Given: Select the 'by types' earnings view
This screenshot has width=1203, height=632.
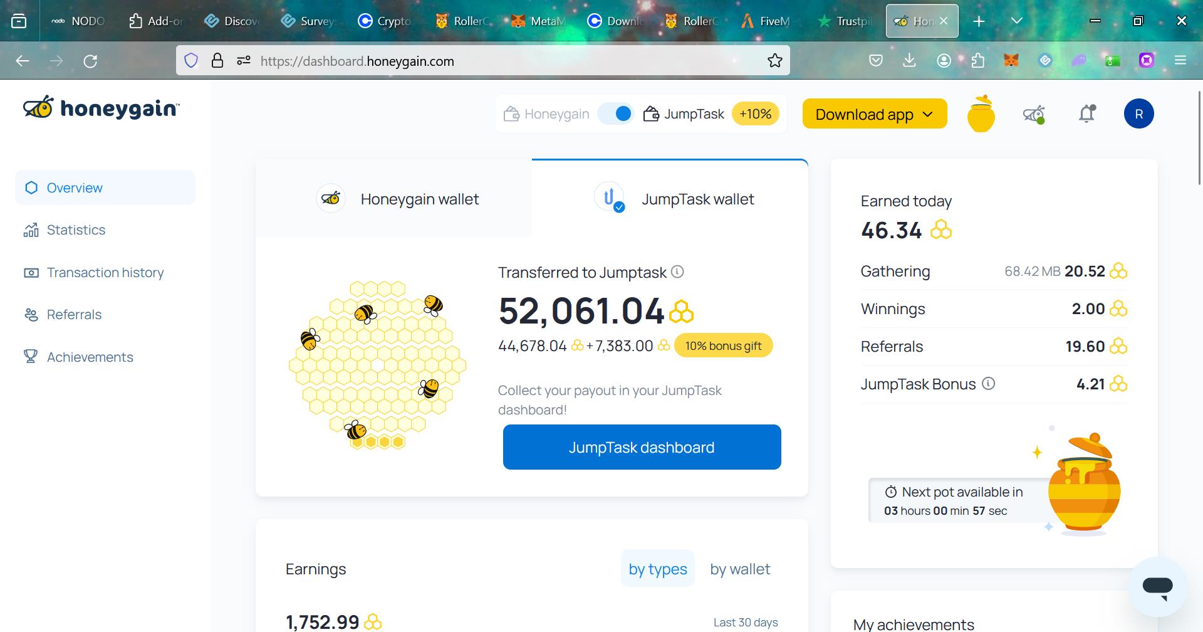Looking at the screenshot, I should pos(657,569).
